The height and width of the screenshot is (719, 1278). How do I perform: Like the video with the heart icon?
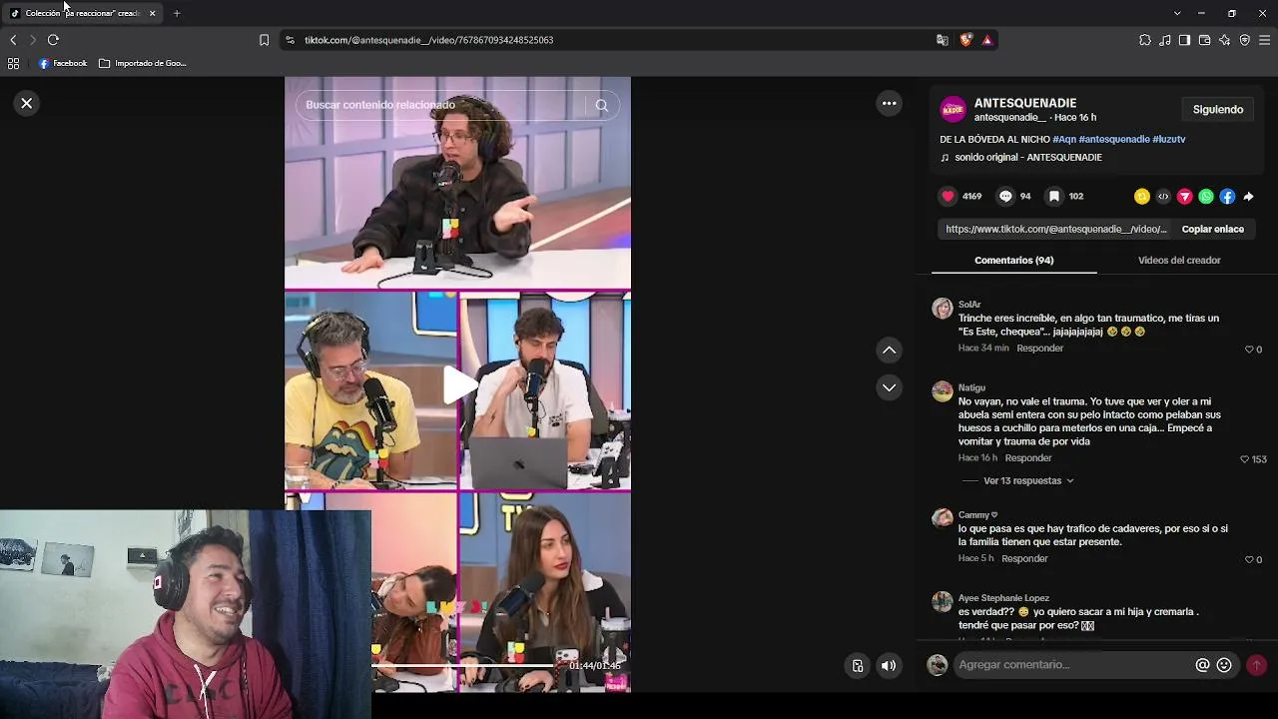pos(949,197)
